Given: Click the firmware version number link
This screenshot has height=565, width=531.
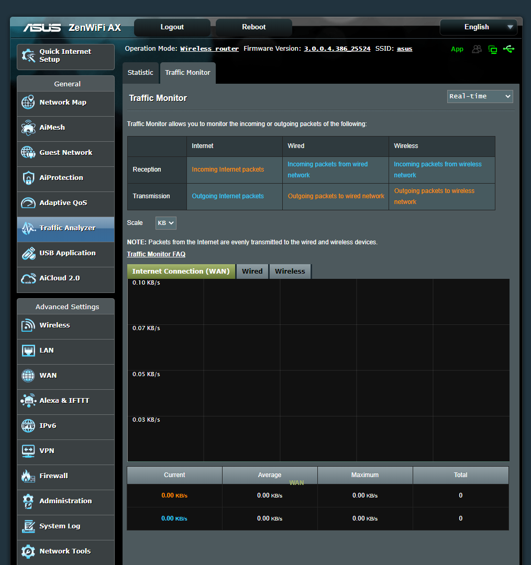Looking at the screenshot, I should [337, 49].
